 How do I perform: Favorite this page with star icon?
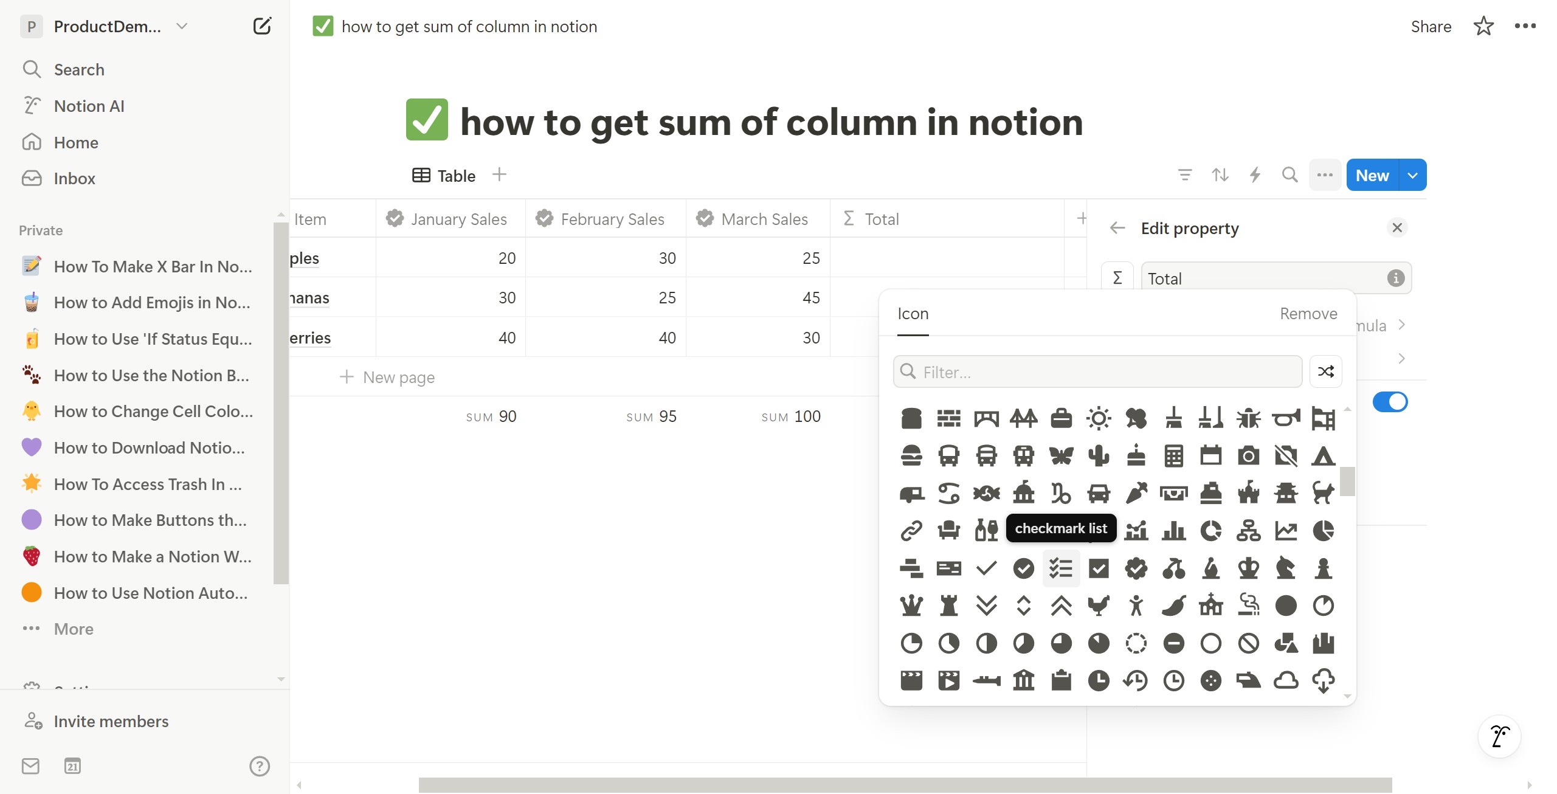tap(1483, 26)
